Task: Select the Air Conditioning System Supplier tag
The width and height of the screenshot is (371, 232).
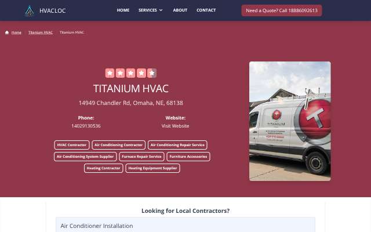Action: 85,157
